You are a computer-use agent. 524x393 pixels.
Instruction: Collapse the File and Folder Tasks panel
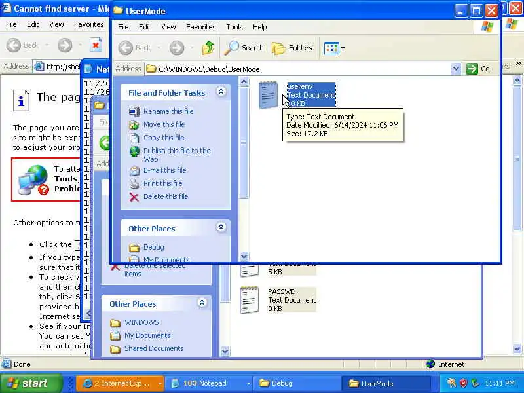pos(221,91)
